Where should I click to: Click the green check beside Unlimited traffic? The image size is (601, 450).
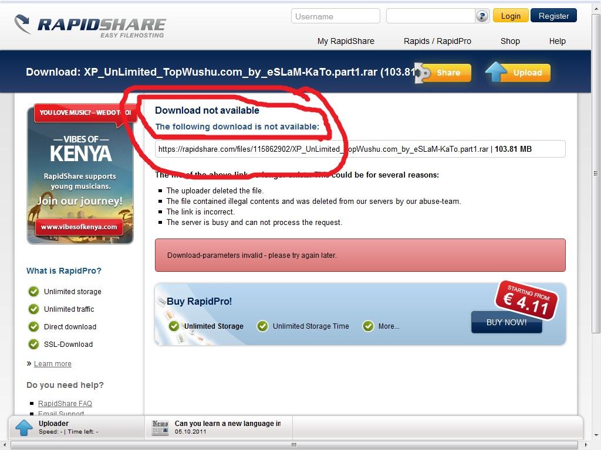33,309
